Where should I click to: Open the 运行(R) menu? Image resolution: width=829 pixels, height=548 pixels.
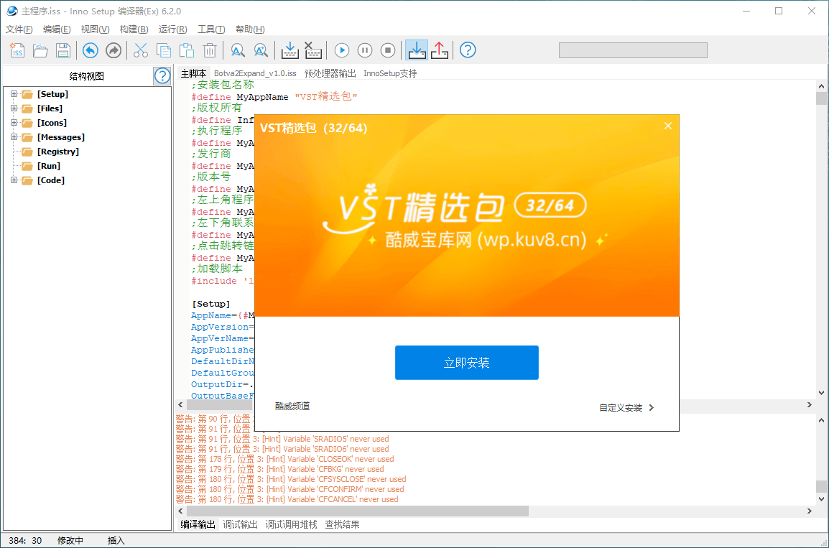pyautogui.click(x=173, y=29)
